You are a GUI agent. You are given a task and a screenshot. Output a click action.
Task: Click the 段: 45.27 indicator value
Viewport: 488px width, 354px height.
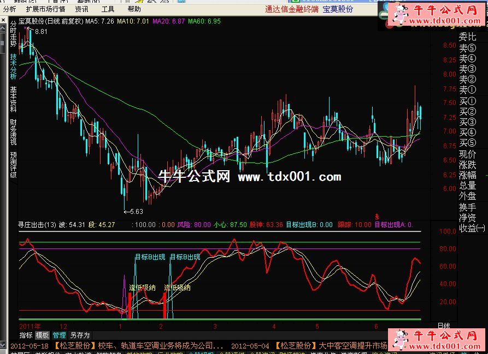pos(102,225)
